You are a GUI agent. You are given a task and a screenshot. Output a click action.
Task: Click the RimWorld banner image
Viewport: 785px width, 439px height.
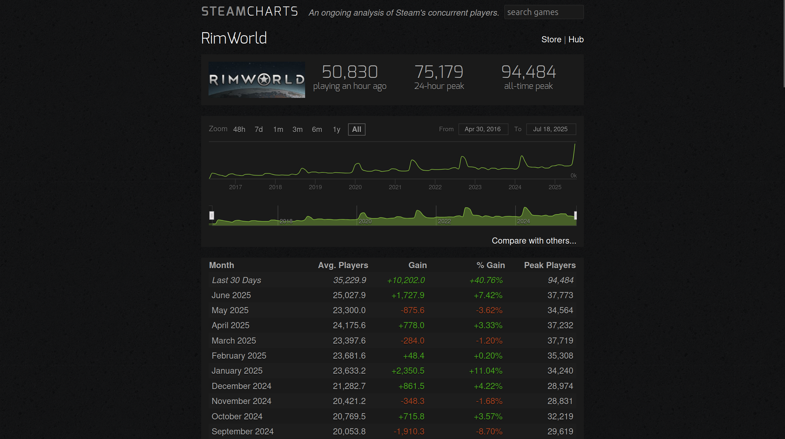257,80
